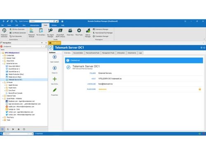
Task: Open the More Tools gear
Action: point(79,32)
